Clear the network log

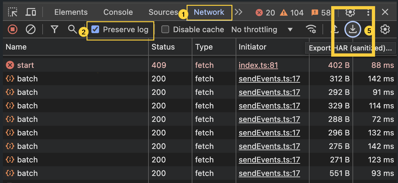(31, 30)
